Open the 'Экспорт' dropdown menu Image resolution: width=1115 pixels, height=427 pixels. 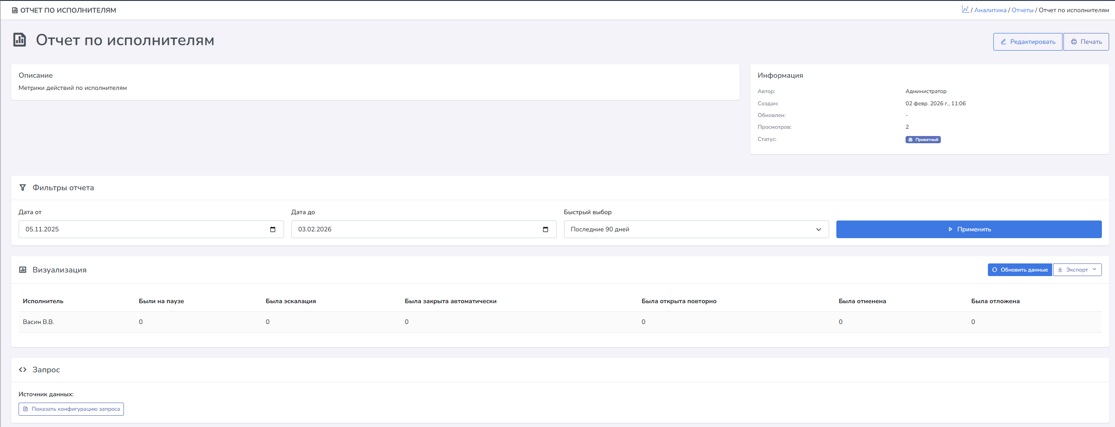point(1077,270)
